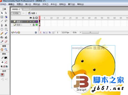Click the 场景 1 scene label

33,13
